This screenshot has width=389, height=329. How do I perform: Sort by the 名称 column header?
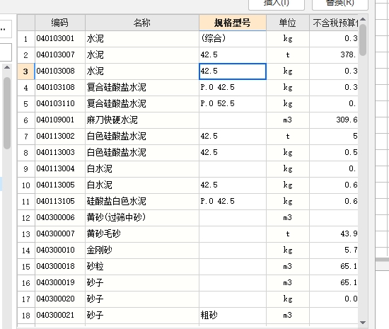tap(142, 23)
